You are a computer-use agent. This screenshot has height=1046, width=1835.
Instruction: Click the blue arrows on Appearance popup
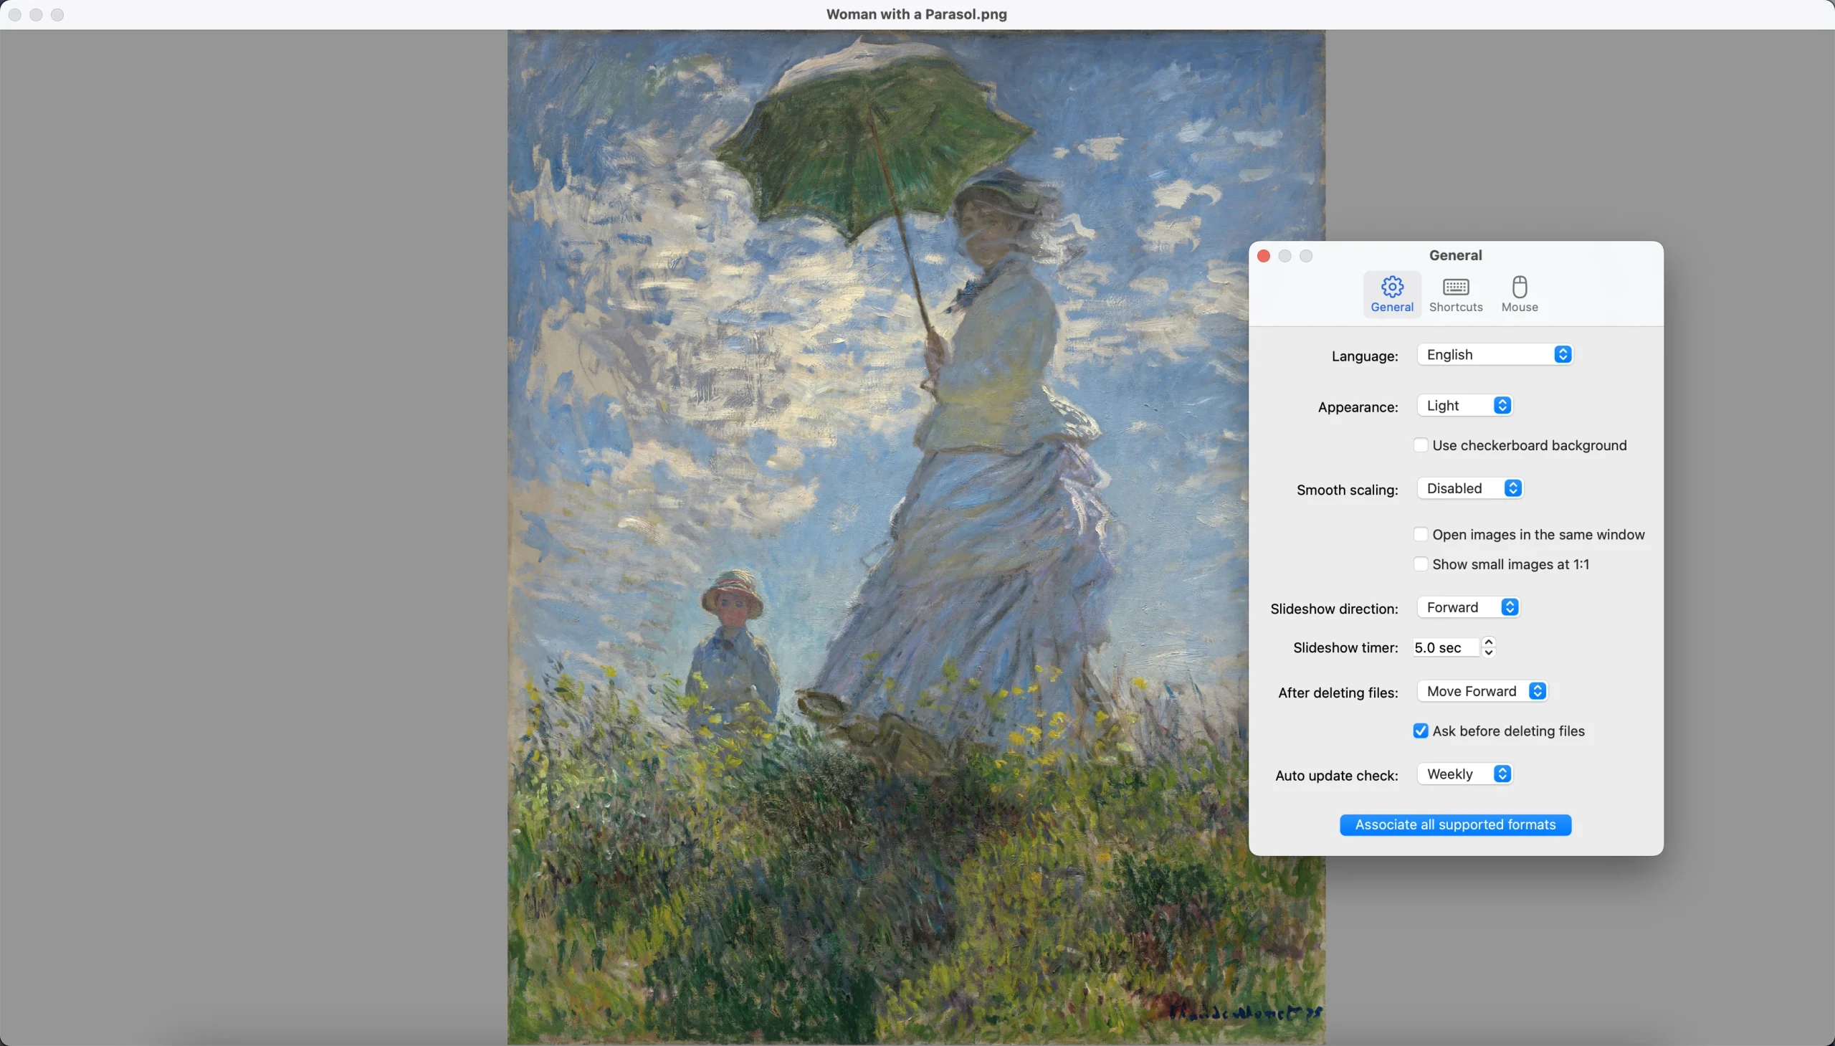click(x=1502, y=405)
